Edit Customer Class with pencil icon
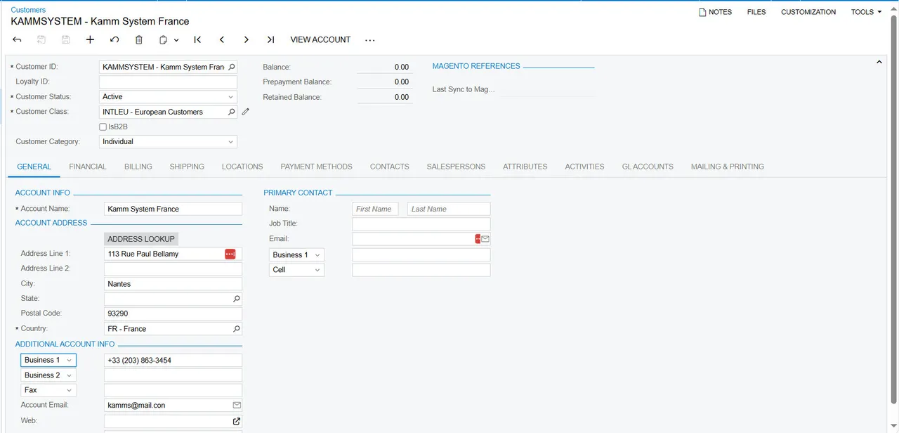Screen dimensions: 899x433 pos(246,112)
